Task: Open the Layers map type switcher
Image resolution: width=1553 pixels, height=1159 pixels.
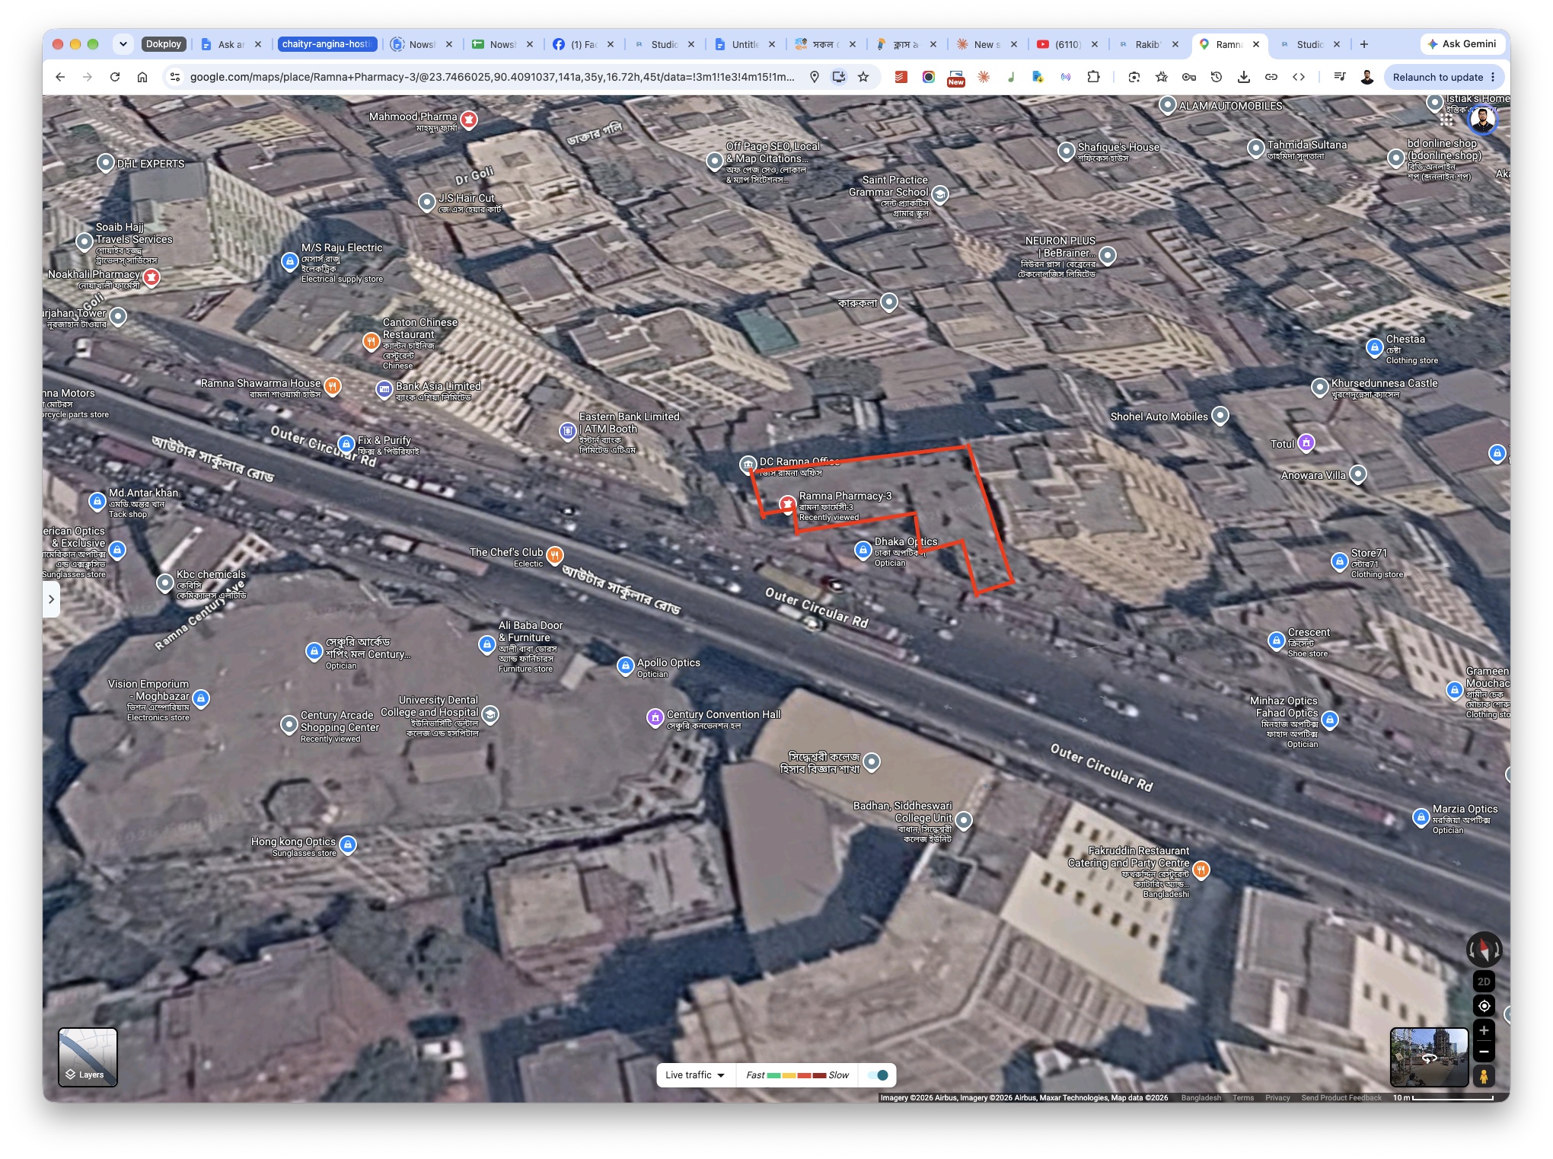Action: click(x=88, y=1057)
